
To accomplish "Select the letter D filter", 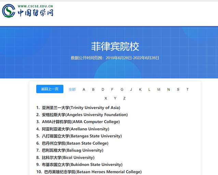I will pyautogui.click(x=103, y=90).
